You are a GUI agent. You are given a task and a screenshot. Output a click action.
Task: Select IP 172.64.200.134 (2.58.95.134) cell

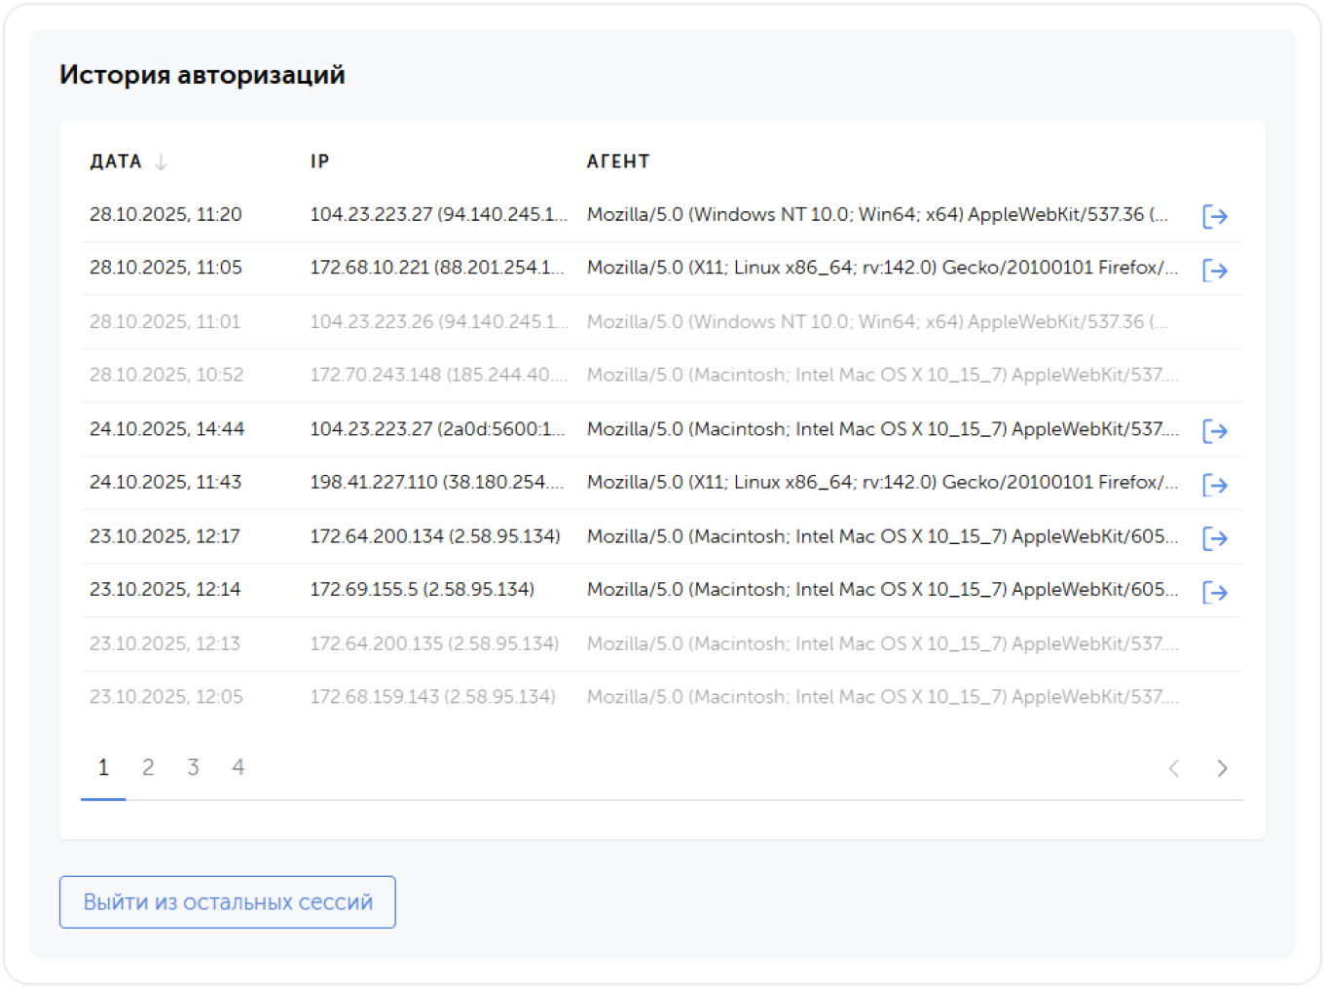pyautogui.click(x=435, y=536)
